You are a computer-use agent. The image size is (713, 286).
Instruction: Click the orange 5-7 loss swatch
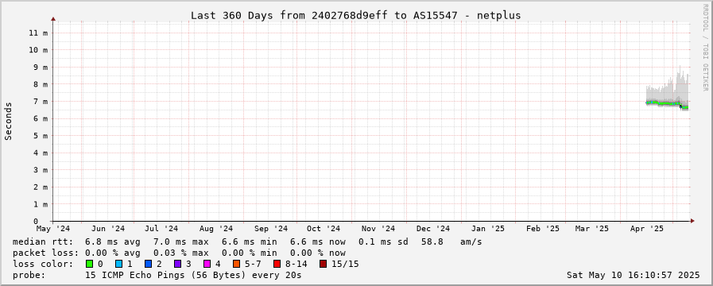[x=236, y=265]
